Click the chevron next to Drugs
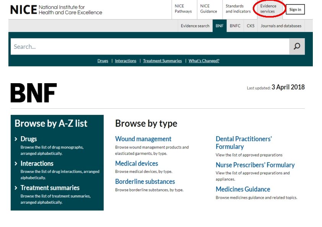 pos(16,139)
